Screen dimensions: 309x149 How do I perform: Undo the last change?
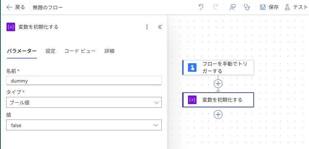pos(201,8)
